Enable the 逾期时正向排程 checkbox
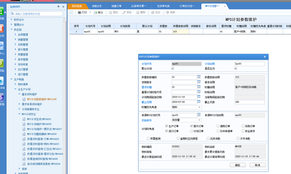 point(178,138)
